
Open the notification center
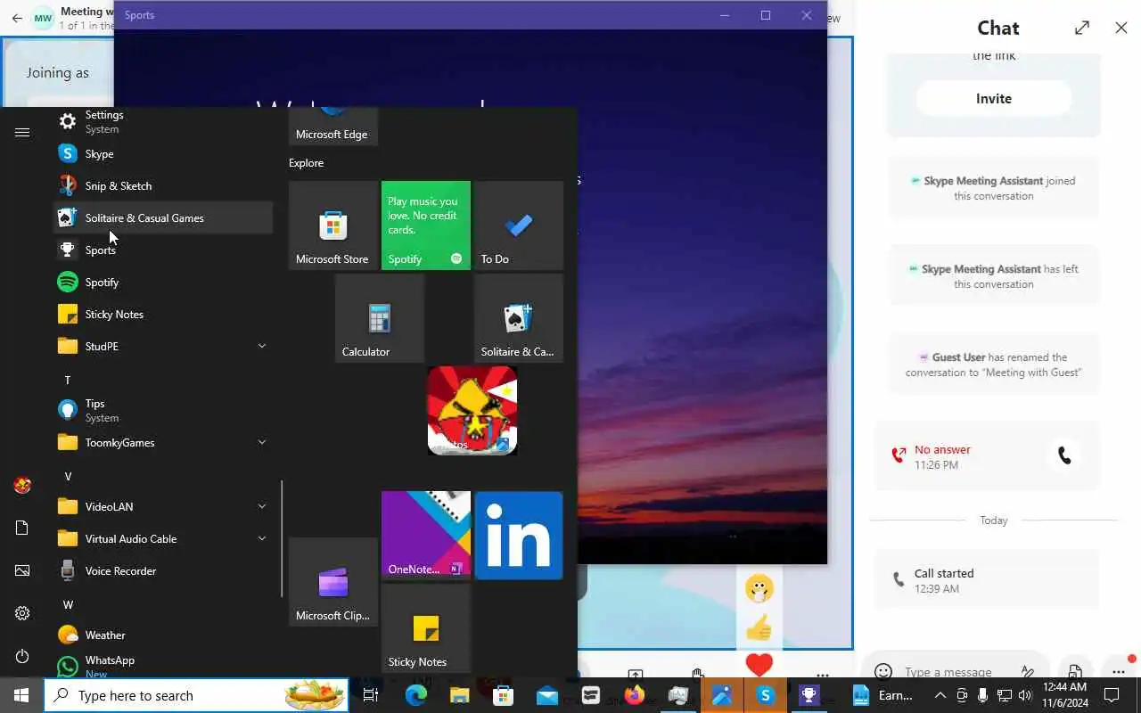click(x=1112, y=695)
